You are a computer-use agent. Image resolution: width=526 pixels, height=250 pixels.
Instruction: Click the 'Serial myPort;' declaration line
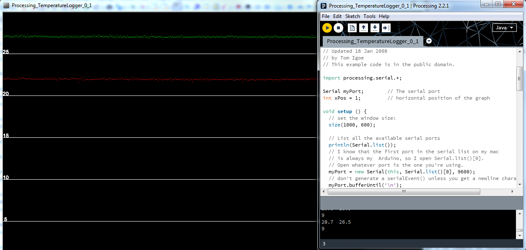(343, 91)
